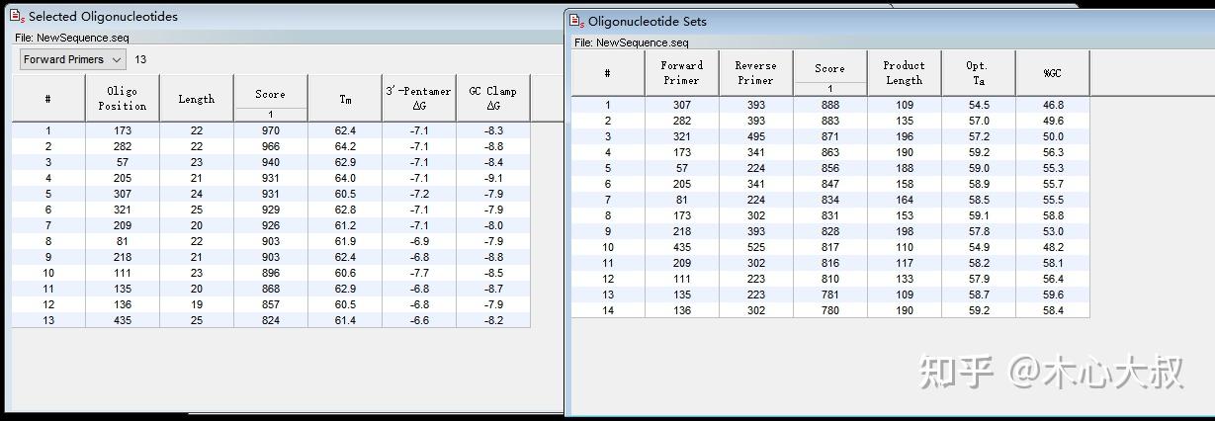This screenshot has width=1215, height=421.
Task: Select oligo position 136 in Selected Oligonucleotides
Action: click(123, 304)
